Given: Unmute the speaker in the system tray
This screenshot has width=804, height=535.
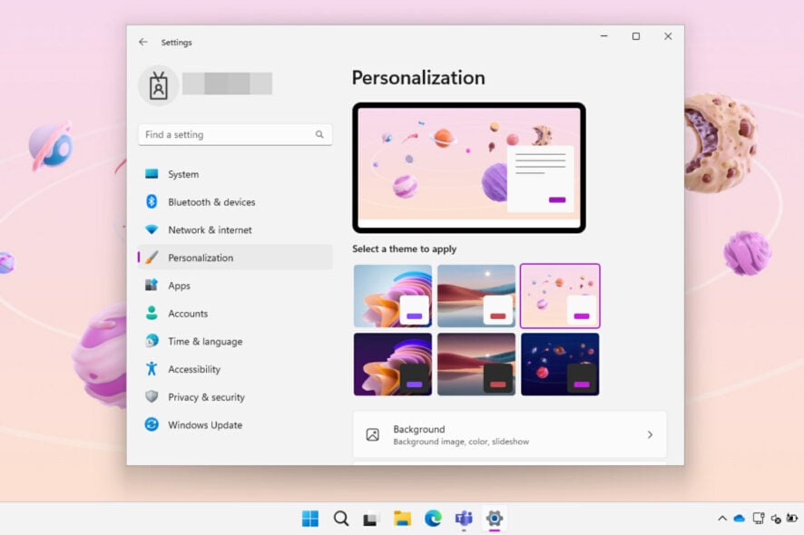Looking at the screenshot, I should tap(775, 518).
